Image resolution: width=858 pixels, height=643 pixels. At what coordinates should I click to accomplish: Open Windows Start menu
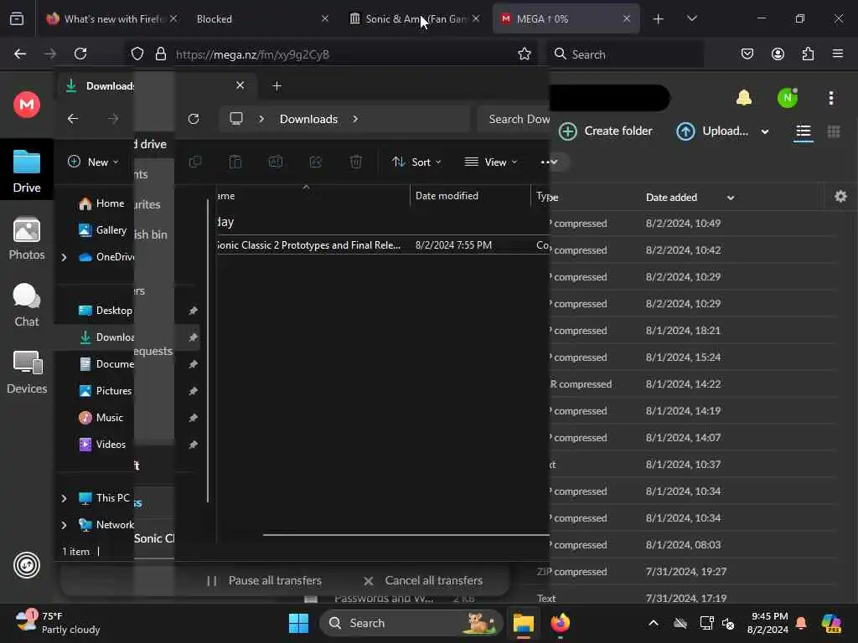click(x=299, y=623)
